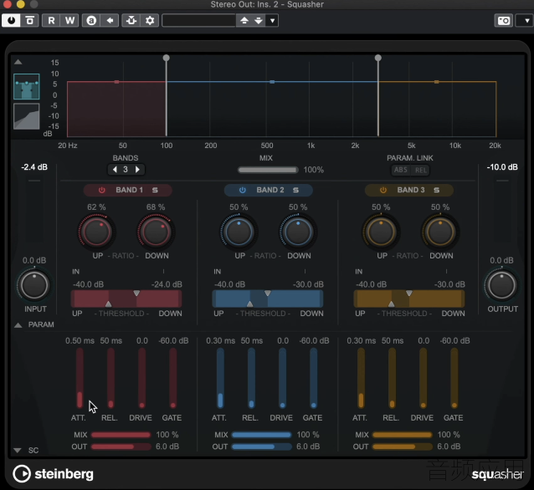This screenshot has width=534, height=490.
Task: Click the A/B comparison 'a' icon
Action: pos(91,21)
